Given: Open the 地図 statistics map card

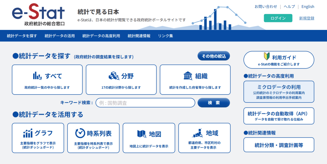Looking at the screenshot, I should tap(149, 138).
